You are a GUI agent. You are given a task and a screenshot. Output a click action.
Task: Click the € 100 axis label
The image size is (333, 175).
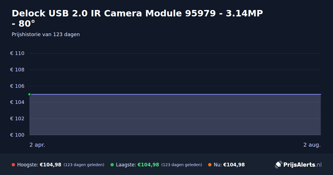coord(17,135)
